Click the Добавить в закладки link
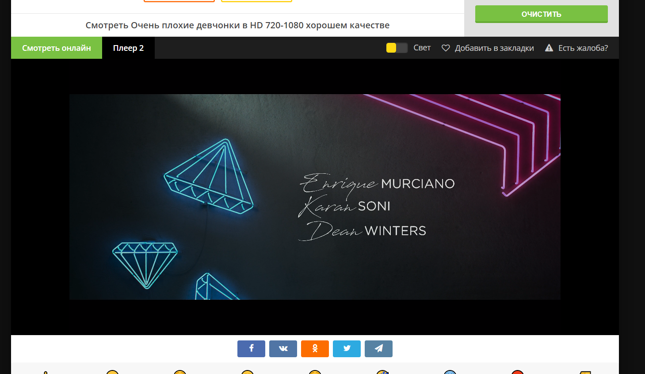Screen dimensions: 645x374 tap(494, 48)
